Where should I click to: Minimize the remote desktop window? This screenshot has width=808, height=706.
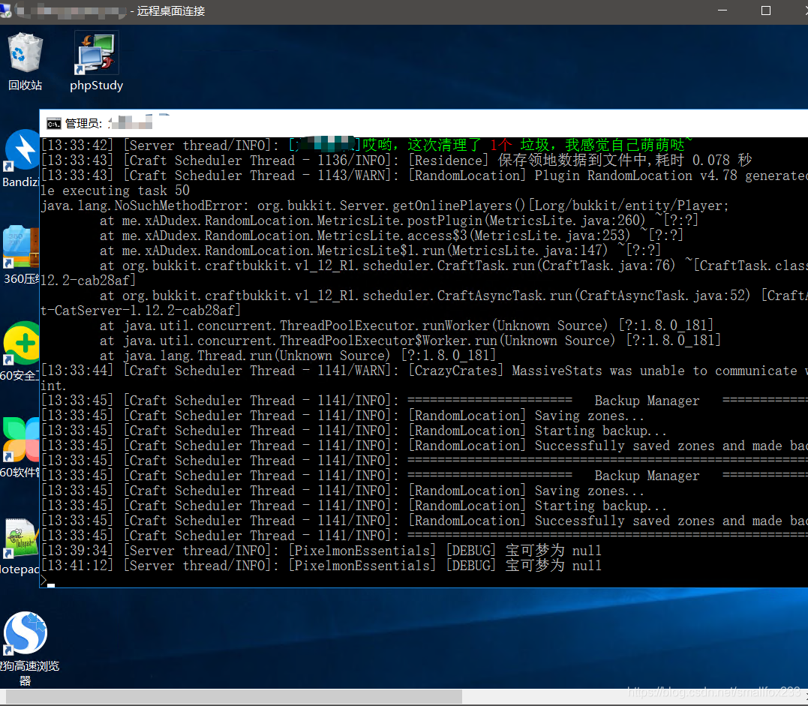[x=722, y=11]
